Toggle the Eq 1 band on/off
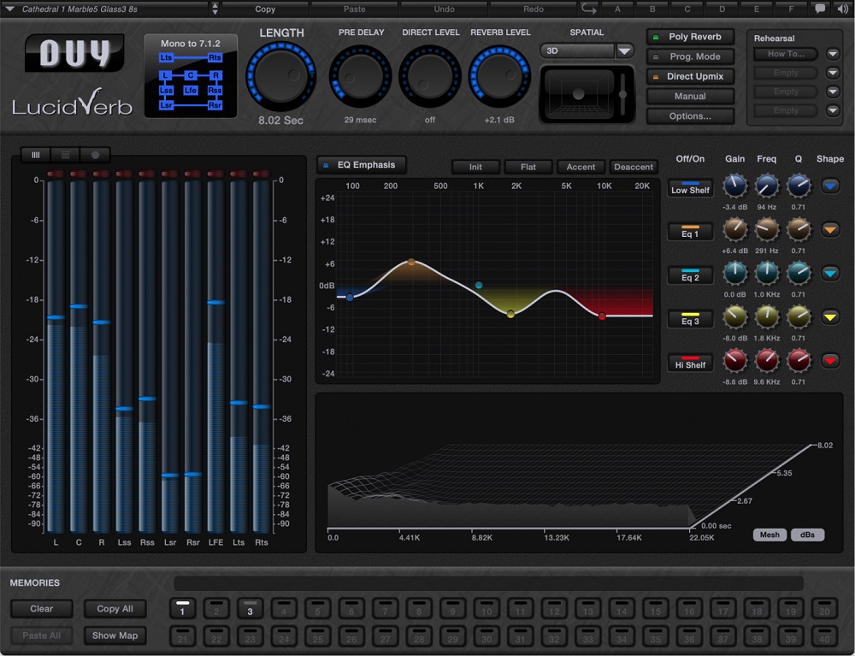The image size is (855, 656). click(690, 232)
